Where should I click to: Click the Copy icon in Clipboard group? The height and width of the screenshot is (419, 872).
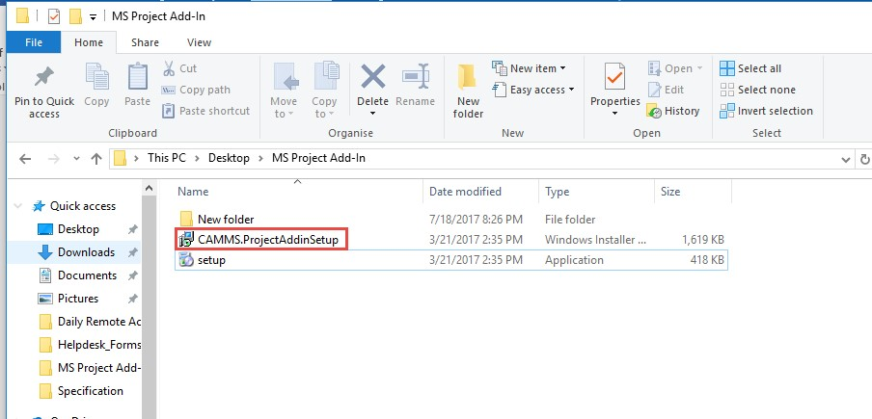[x=96, y=77]
